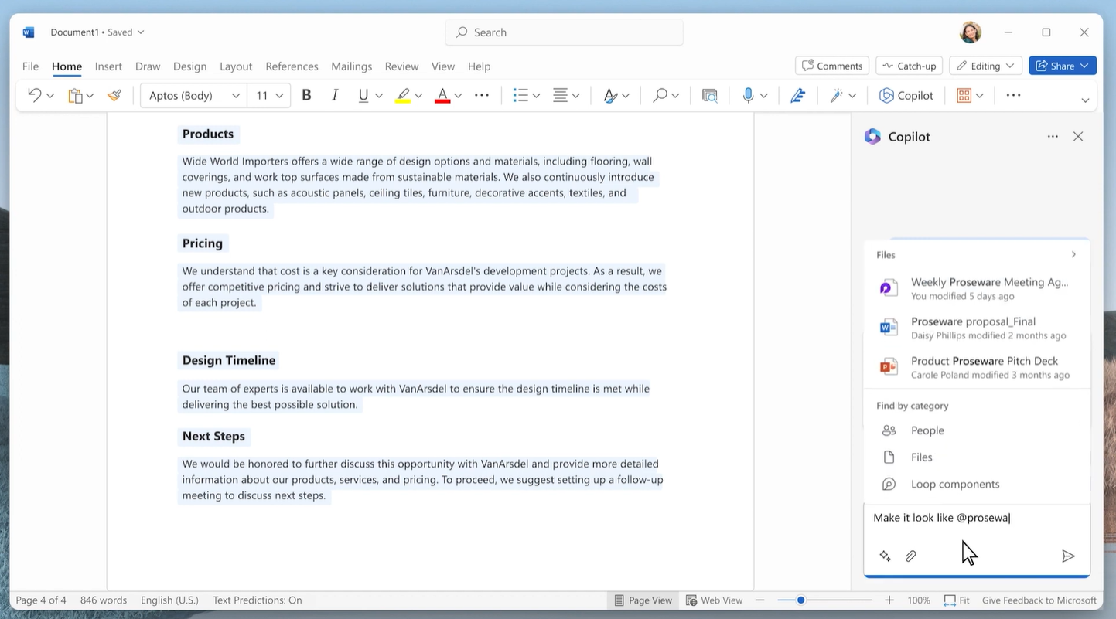Image resolution: width=1116 pixels, height=619 pixels.
Task: Click the attach paperclip icon
Action: click(911, 556)
